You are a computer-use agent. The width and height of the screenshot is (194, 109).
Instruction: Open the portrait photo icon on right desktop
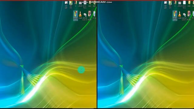(x=189, y=14)
